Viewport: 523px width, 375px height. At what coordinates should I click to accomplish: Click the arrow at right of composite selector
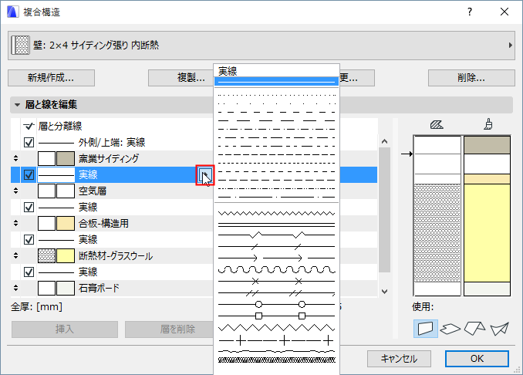[x=511, y=45]
